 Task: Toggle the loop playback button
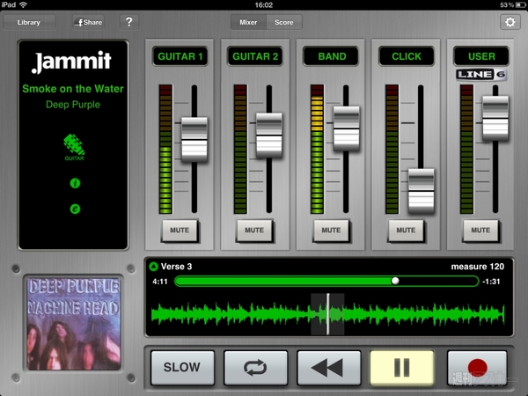(x=255, y=367)
